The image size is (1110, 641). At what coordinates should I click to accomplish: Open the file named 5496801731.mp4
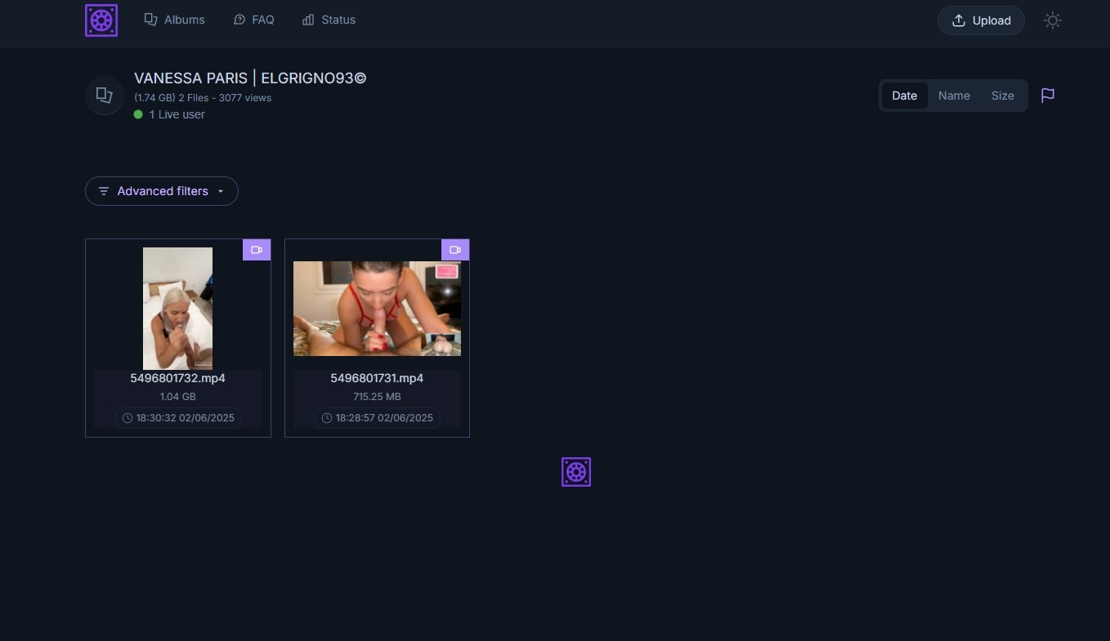pos(377,378)
